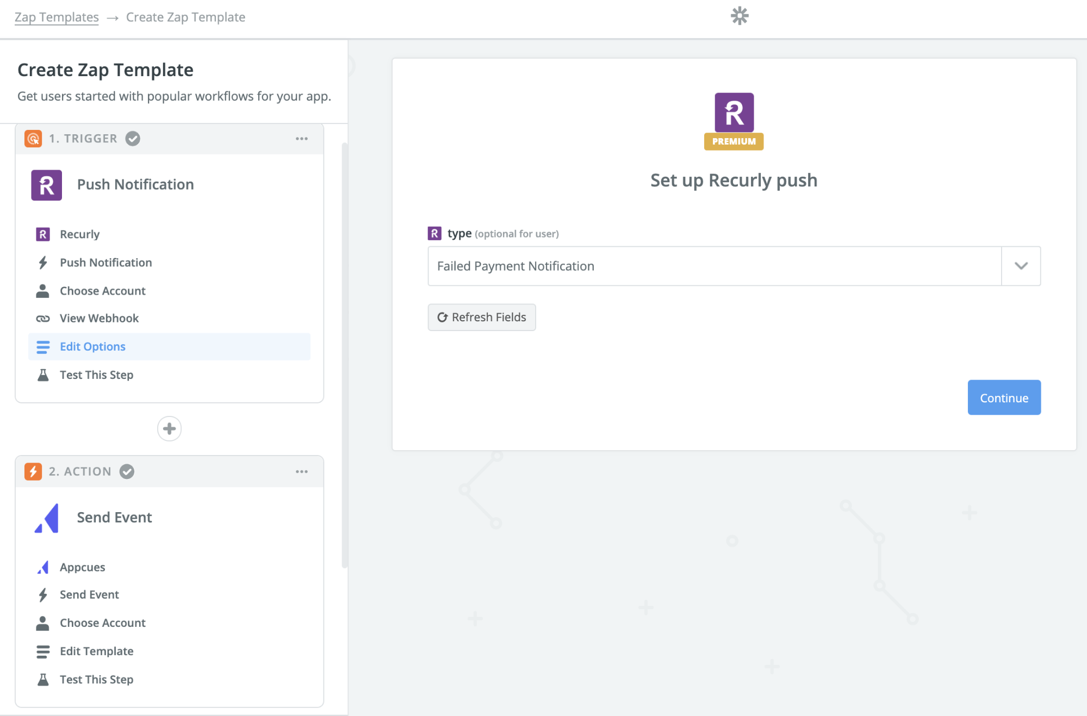The width and height of the screenshot is (1087, 716).
Task: Click the large Appcues logo beside Send Event
Action: coord(47,518)
